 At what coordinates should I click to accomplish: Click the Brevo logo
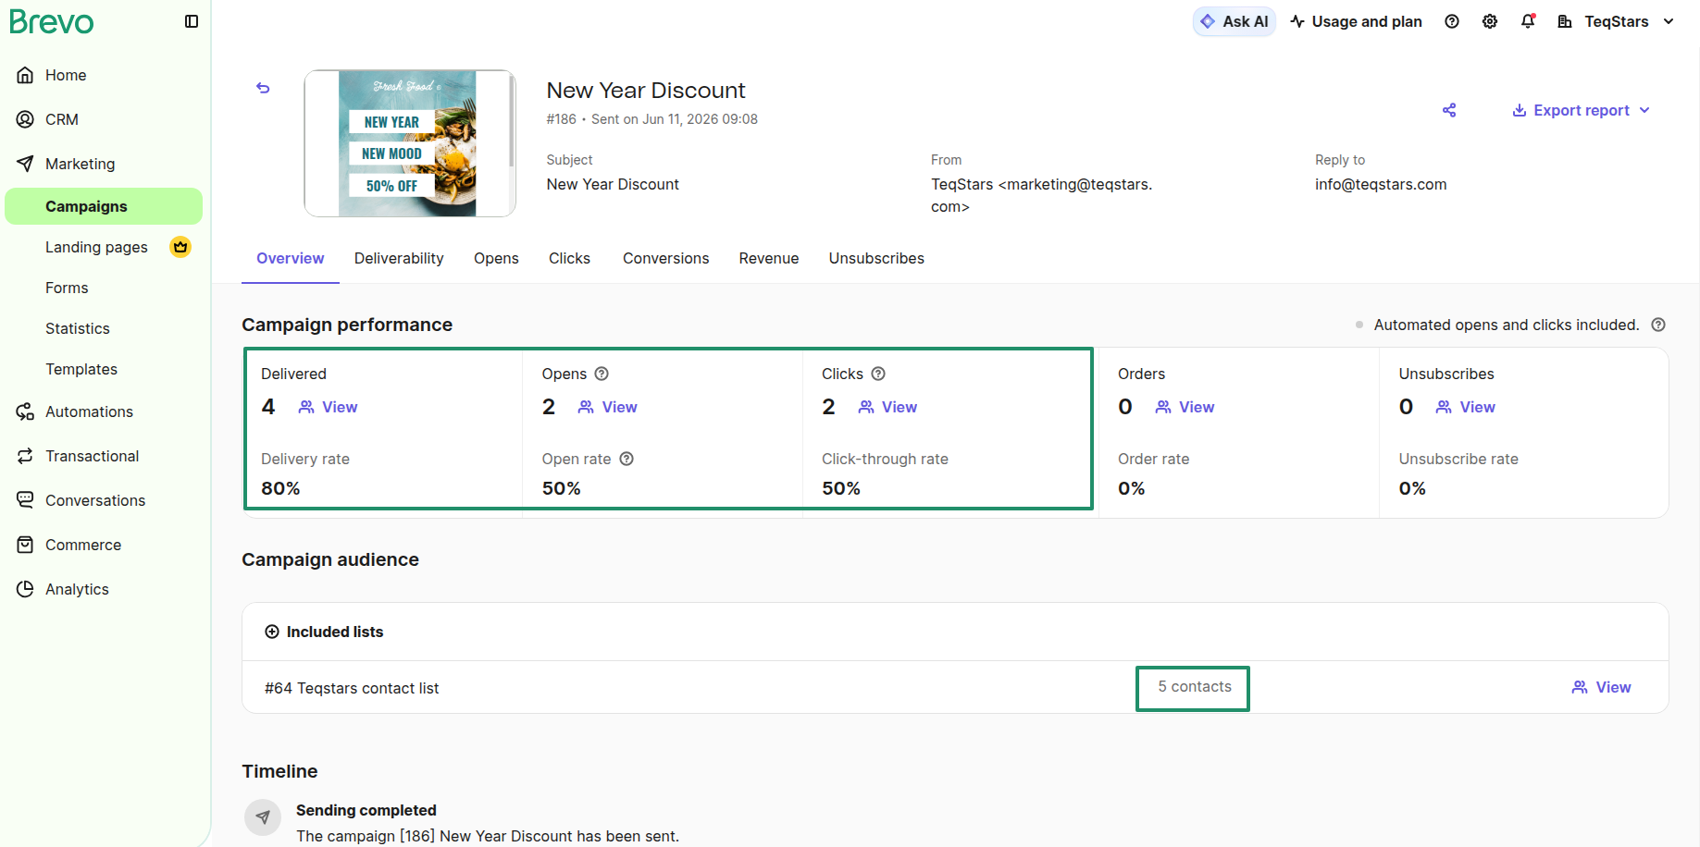pos(52,21)
